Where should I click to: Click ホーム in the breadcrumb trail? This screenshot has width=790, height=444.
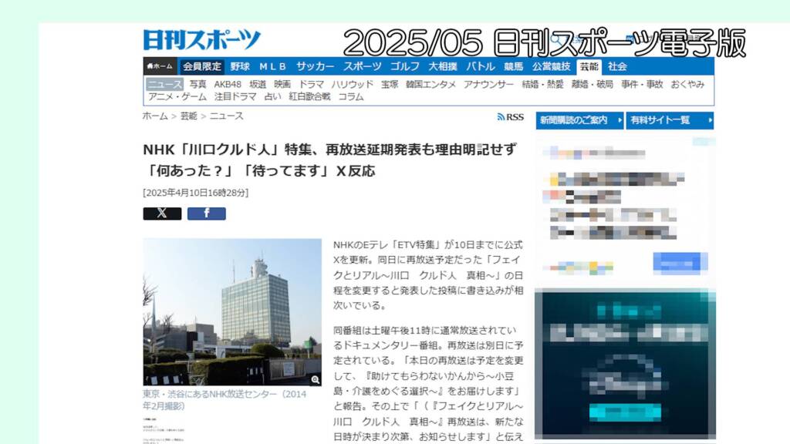155,116
